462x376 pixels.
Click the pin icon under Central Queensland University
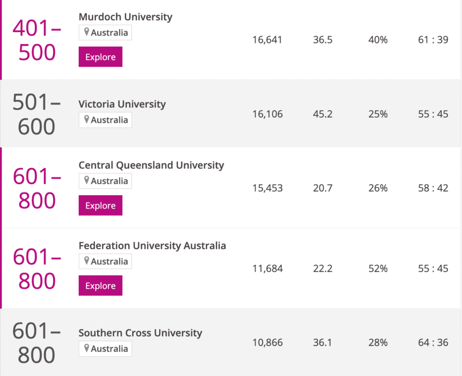pos(86,181)
